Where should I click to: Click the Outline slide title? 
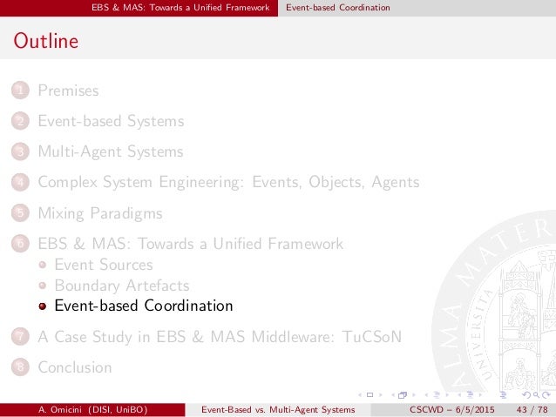pos(45,40)
